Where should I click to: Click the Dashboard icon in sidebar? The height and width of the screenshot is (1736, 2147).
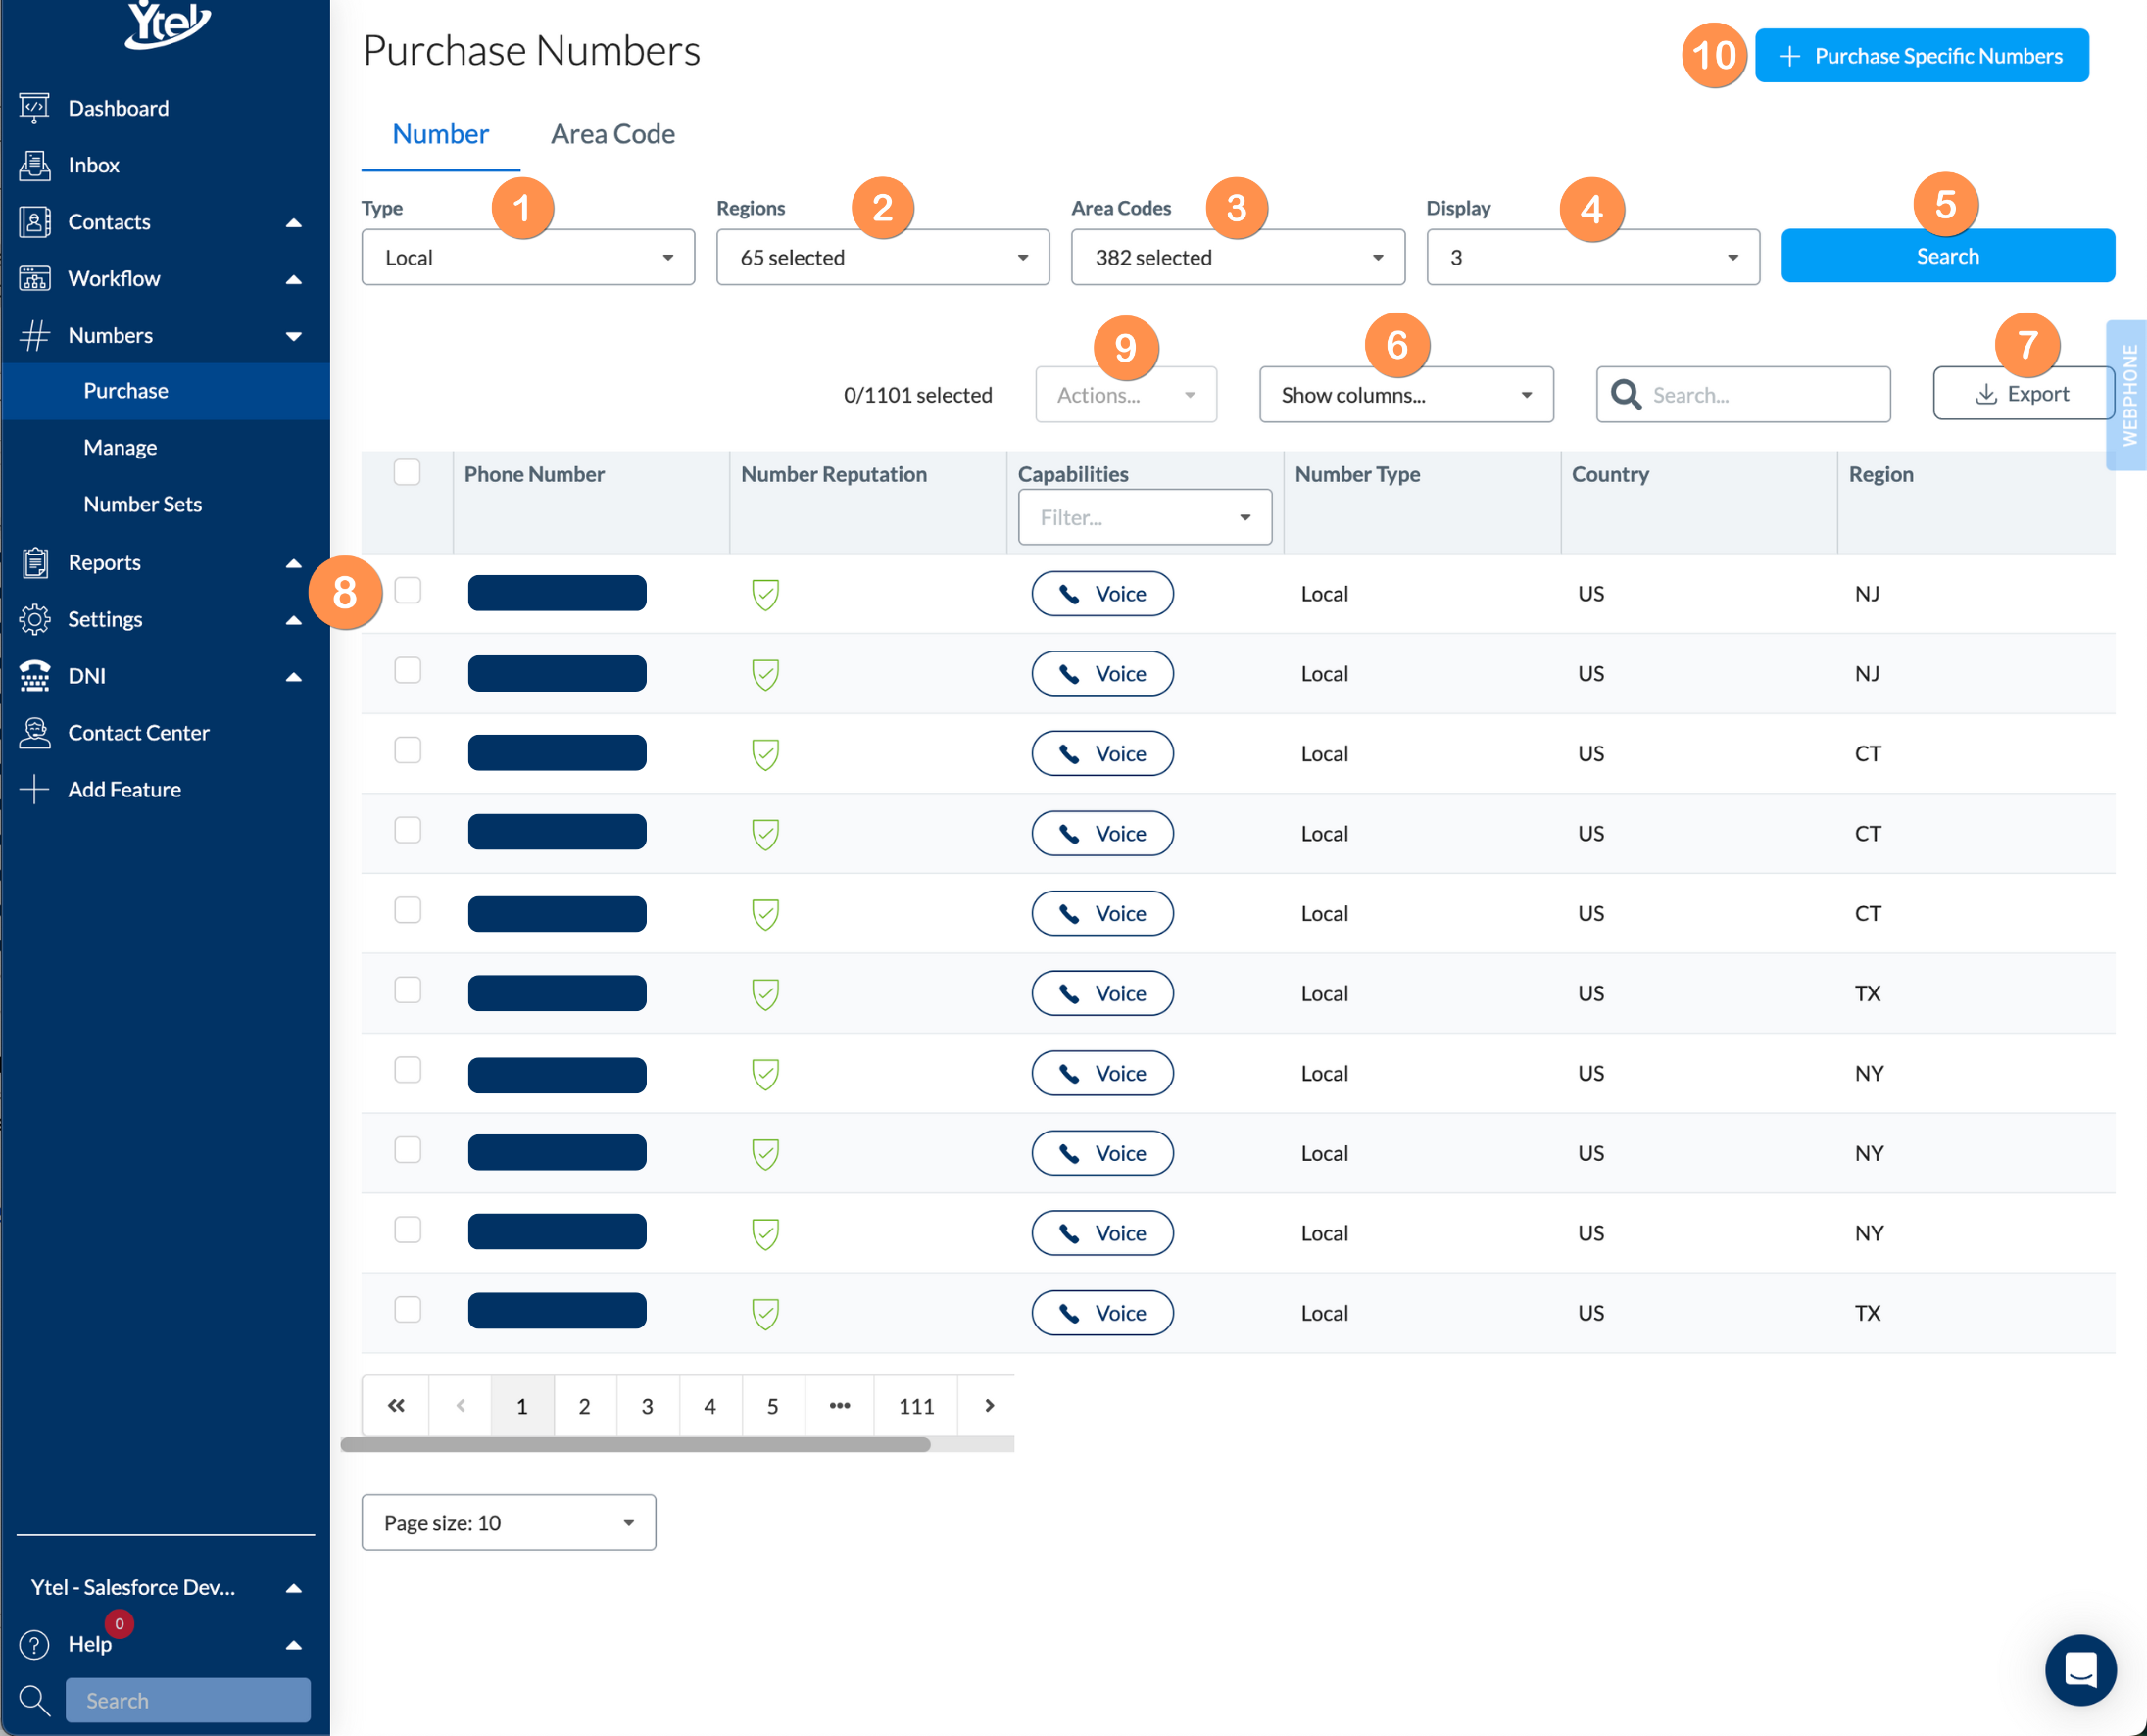tap(34, 108)
